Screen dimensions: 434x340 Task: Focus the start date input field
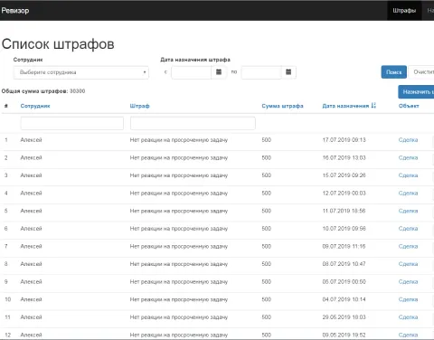click(x=191, y=72)
